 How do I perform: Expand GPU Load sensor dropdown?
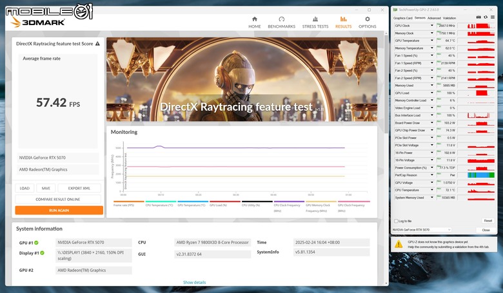click(x=432, y=93)
